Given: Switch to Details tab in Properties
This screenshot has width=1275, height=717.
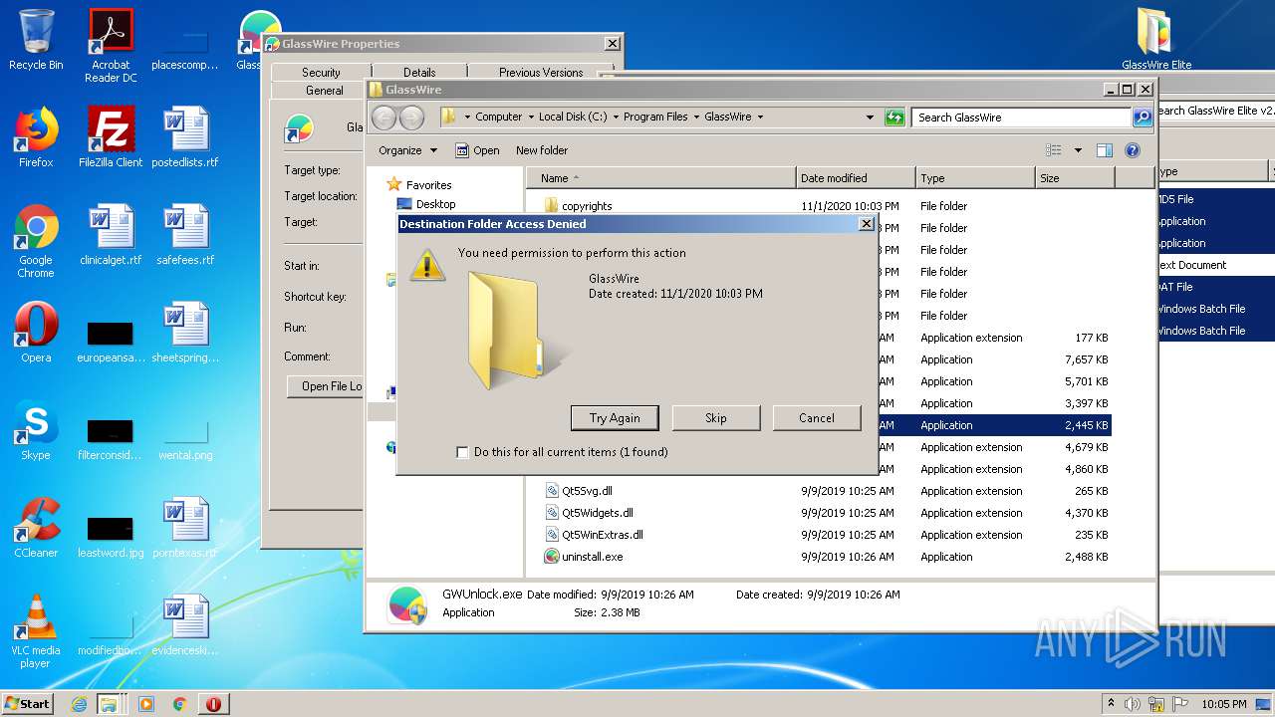Looking at the screenshot, I should (419, 73).
